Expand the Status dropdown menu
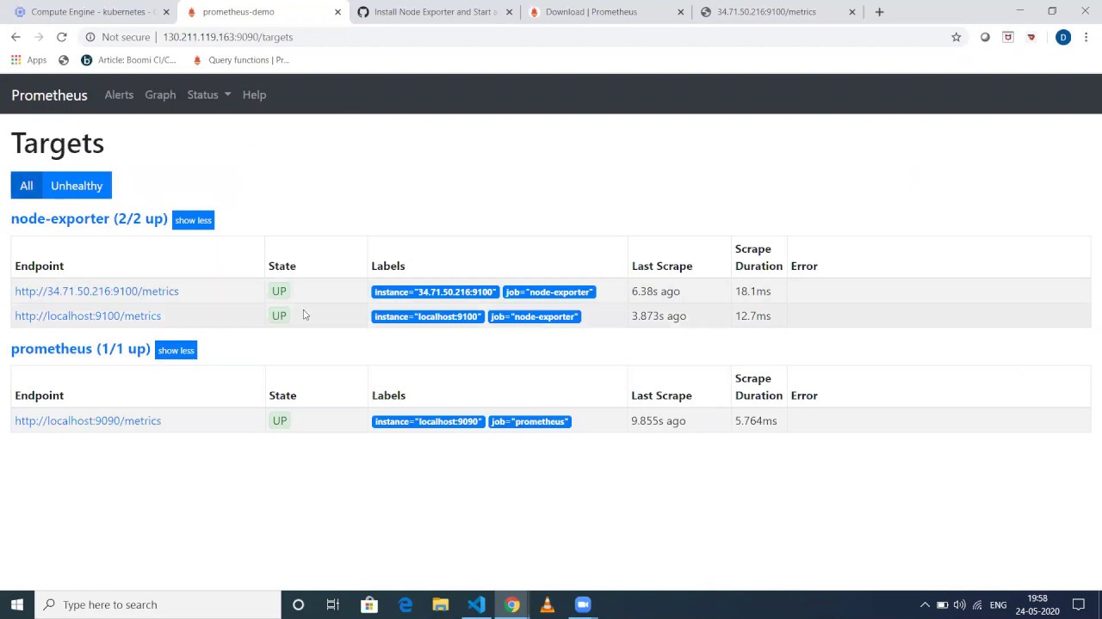The width and height of the screenshot is (1102, 619). (x=209, y=95)
